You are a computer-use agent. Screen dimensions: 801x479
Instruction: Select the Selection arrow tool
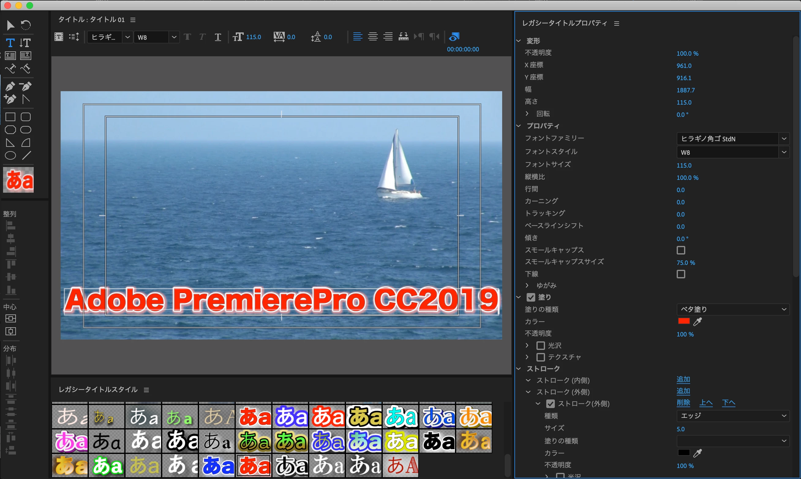point(10,25)
